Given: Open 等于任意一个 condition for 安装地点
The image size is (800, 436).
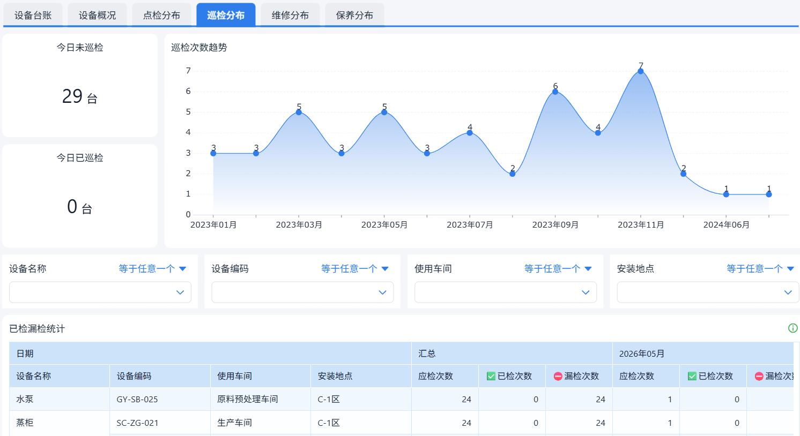Looking at the screenshot, I should [x=760, y=268].
